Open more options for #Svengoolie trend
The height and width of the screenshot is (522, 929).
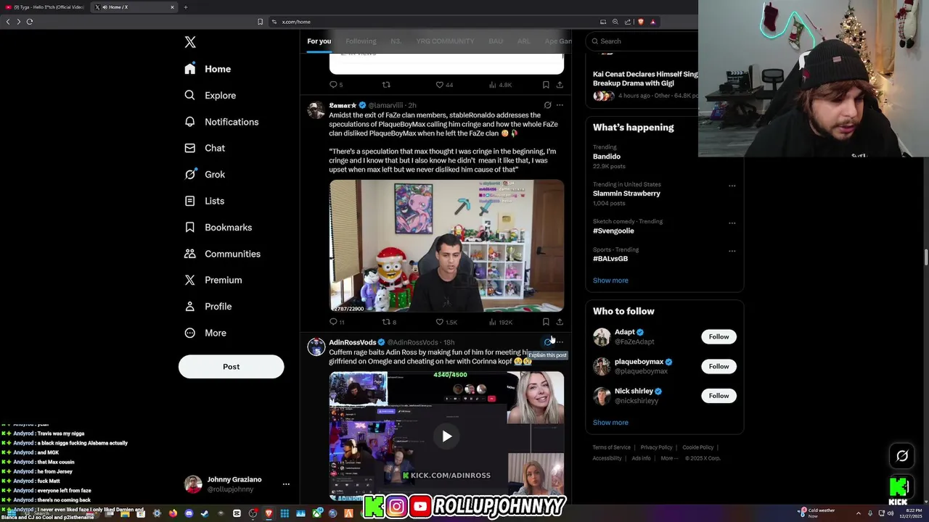tap(732, 223)
